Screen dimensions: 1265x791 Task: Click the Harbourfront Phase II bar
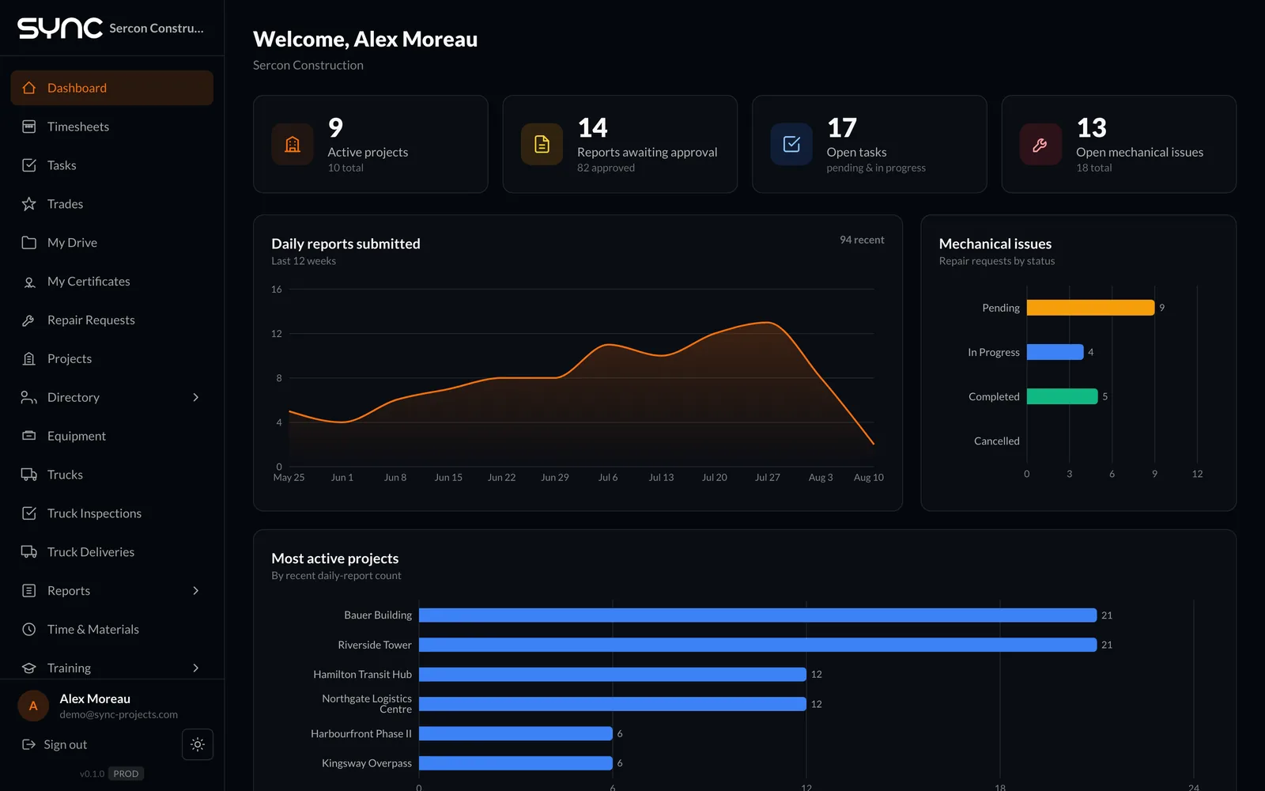(x=515, y=734)
